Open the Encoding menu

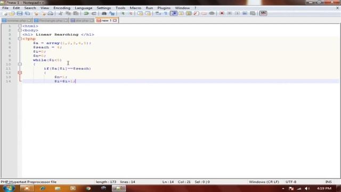[x=62, y=8]
